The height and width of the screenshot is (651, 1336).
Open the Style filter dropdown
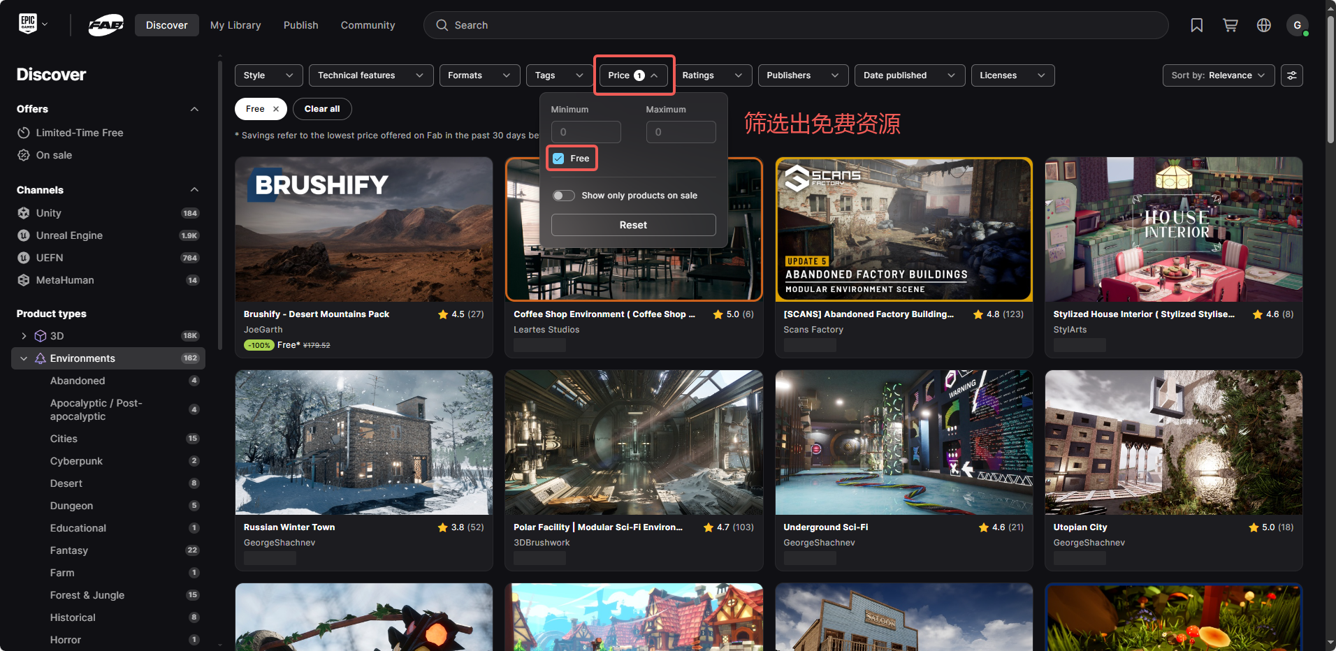[x=269, y=75]
